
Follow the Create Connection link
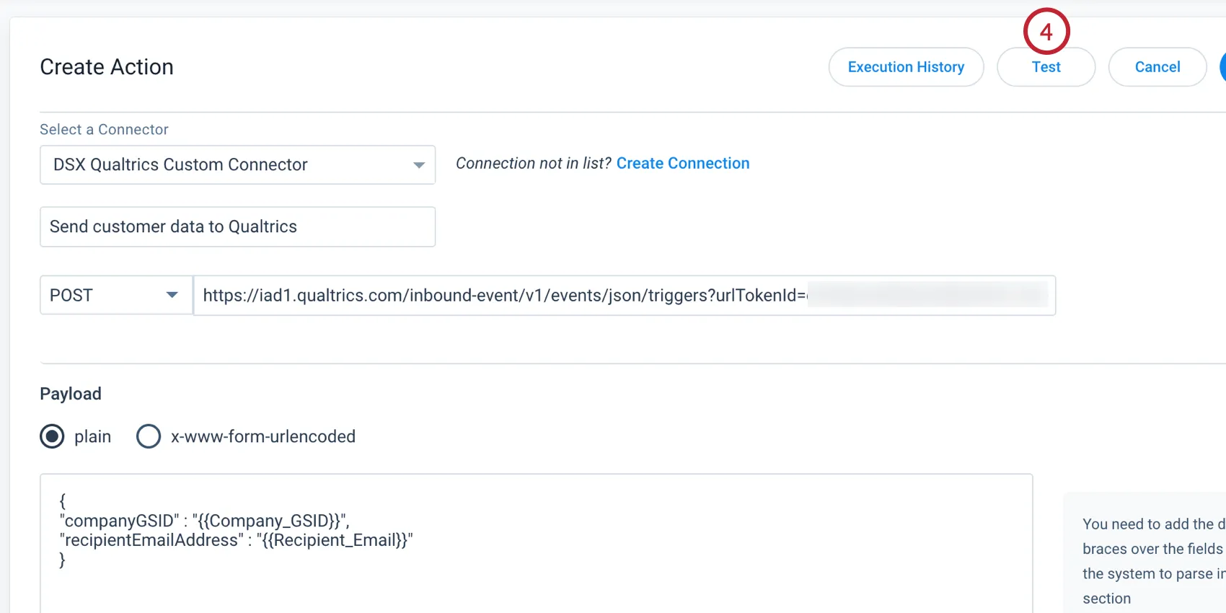[682, 164]
